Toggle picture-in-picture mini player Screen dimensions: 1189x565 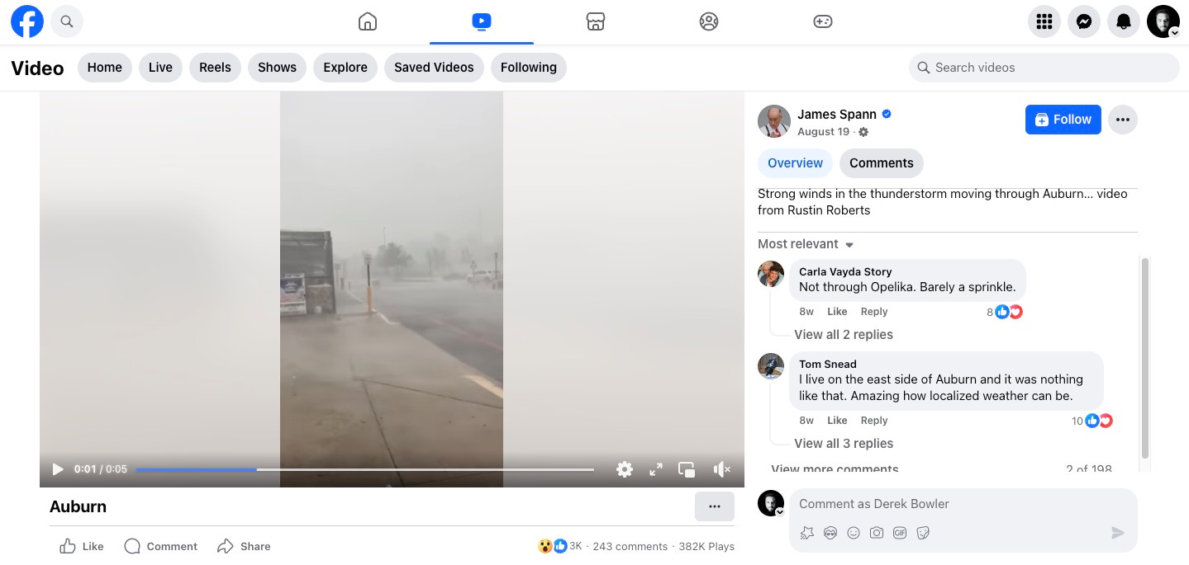pyautogui.click(x=687, y=469)
